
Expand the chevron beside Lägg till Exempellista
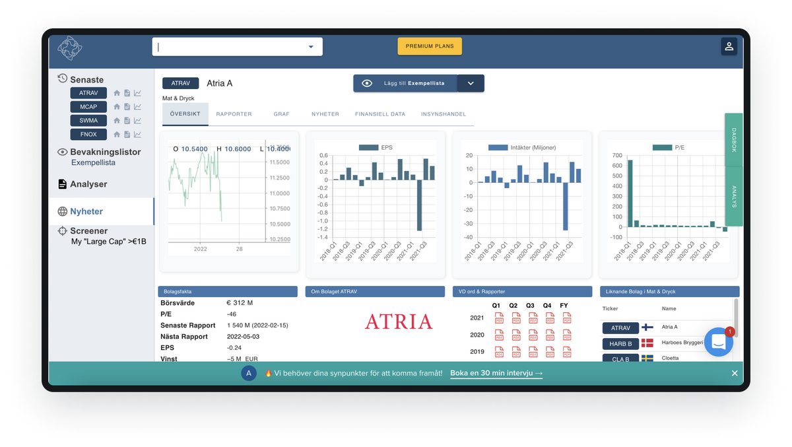click(471, 83)
